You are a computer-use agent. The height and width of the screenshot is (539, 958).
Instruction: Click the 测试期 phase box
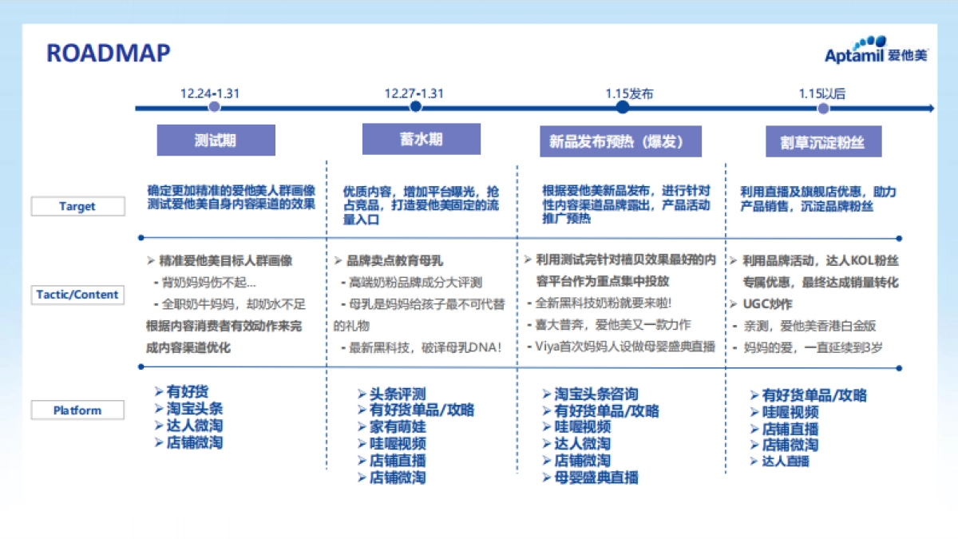pos(216,141)
